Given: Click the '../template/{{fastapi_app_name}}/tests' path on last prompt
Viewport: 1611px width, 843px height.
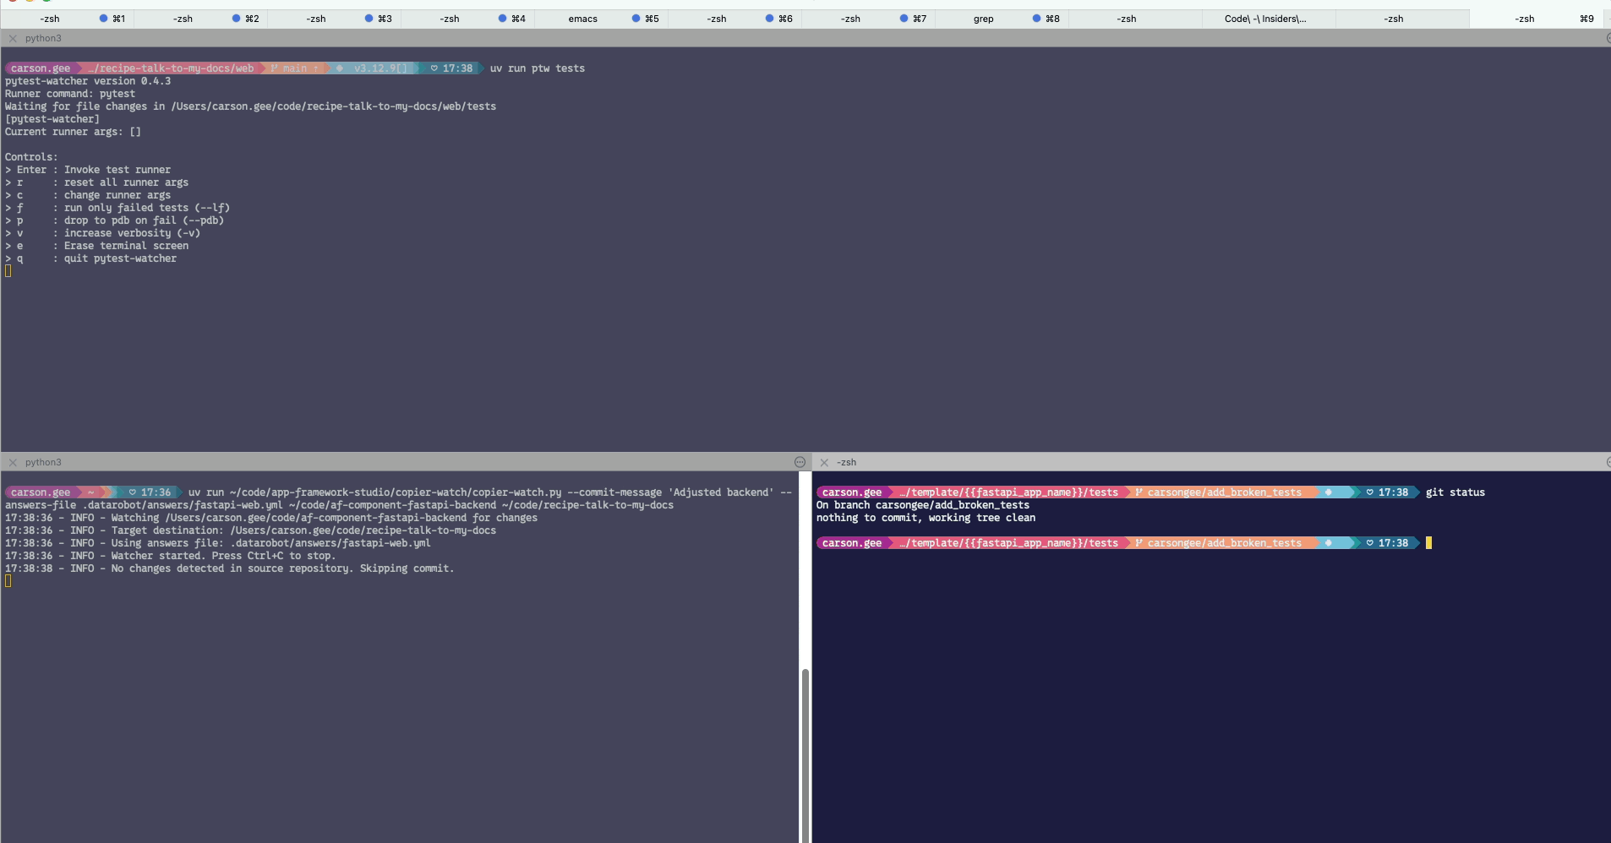Looking at the screenshot, I should [1009, 543].
